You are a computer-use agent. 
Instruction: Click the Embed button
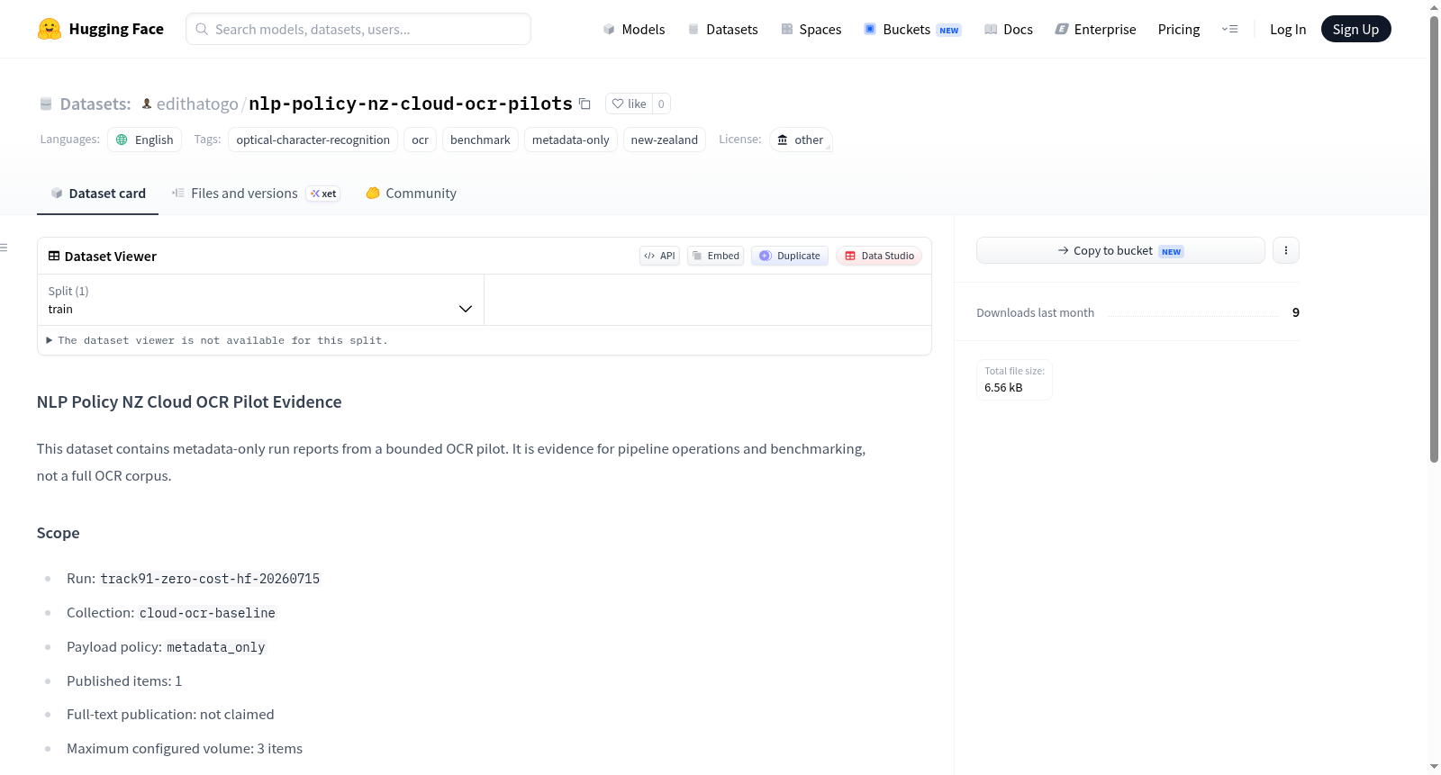[x=716, y=256]
